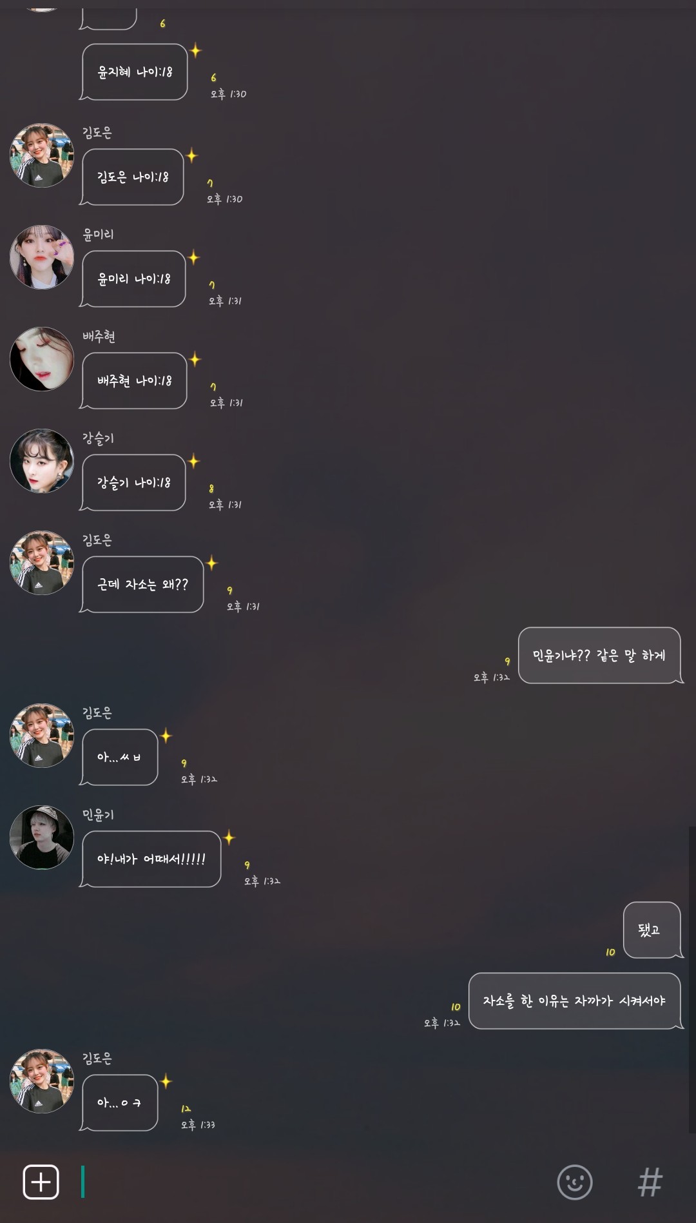Select the 강슬기 나이:18 message bubble
Screen dimensions: 696x1223
coord(133,482)
